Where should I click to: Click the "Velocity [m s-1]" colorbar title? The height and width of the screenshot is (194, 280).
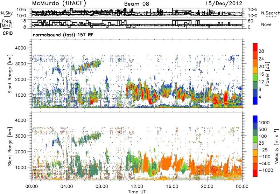click(x=276, y=146)
